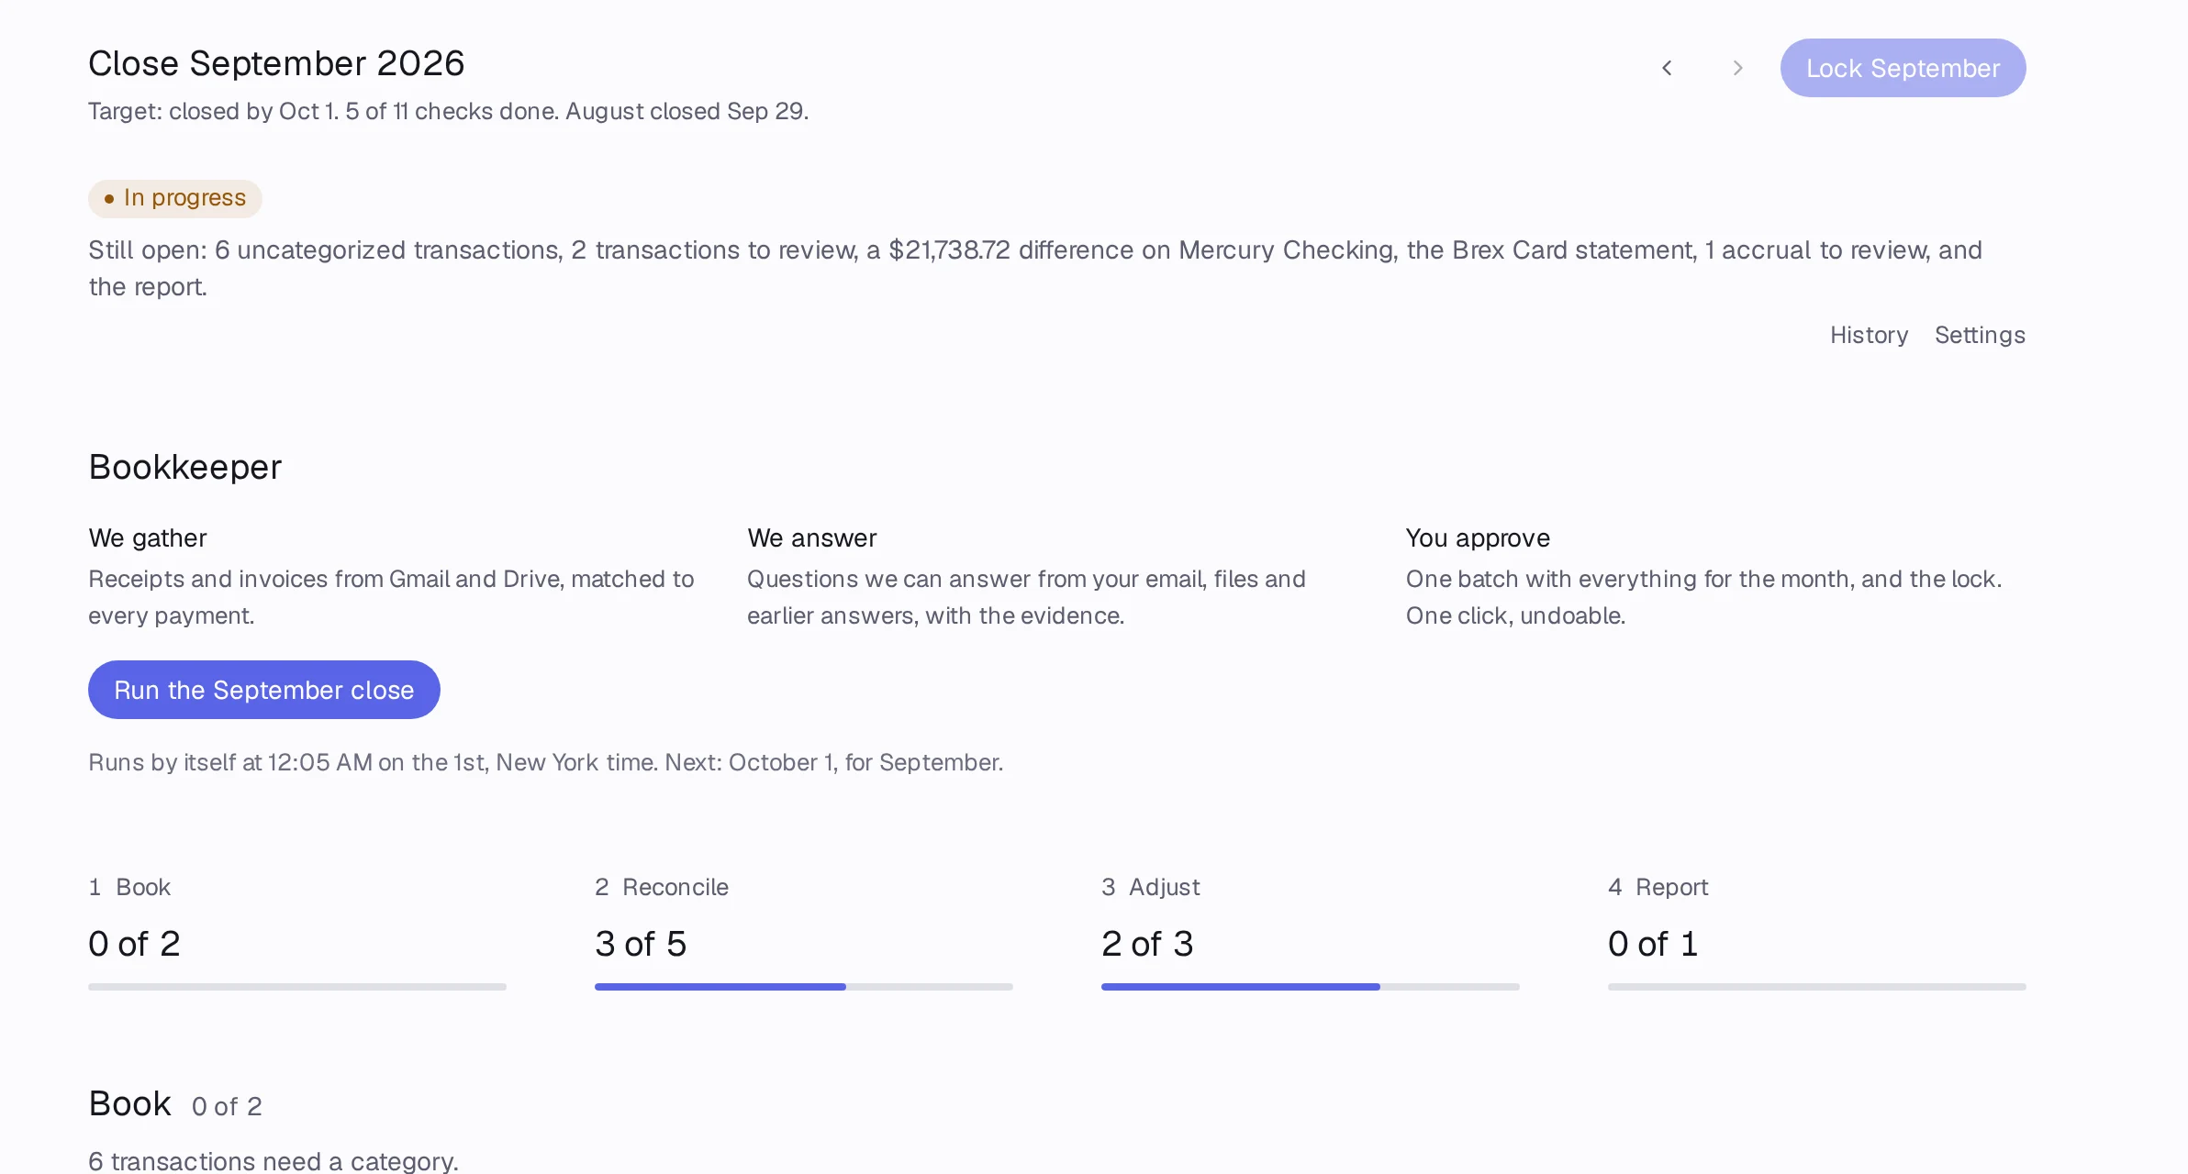Click the In progress status badge
2188x1174 pixels.
point(175,198)
